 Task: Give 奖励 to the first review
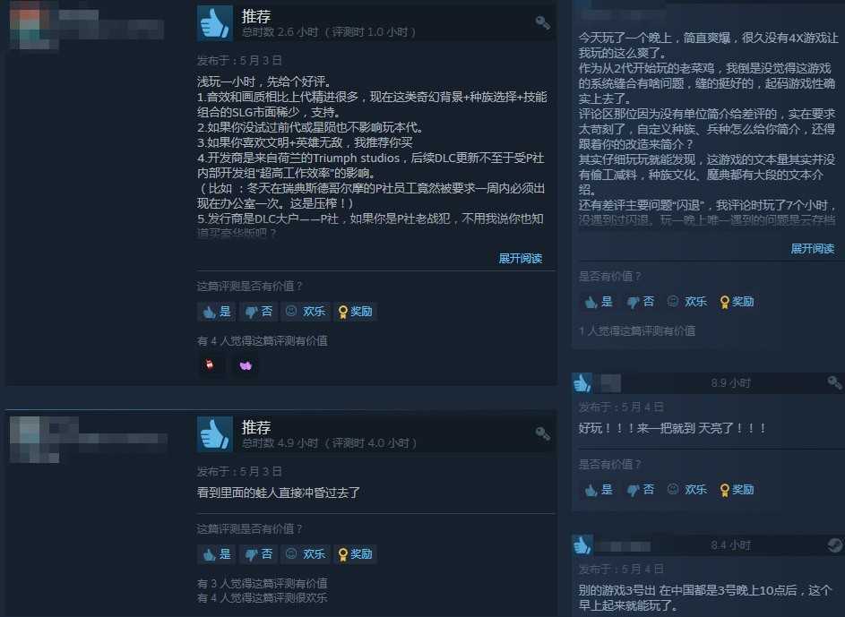pyautogui.click(x=355, y=312)
